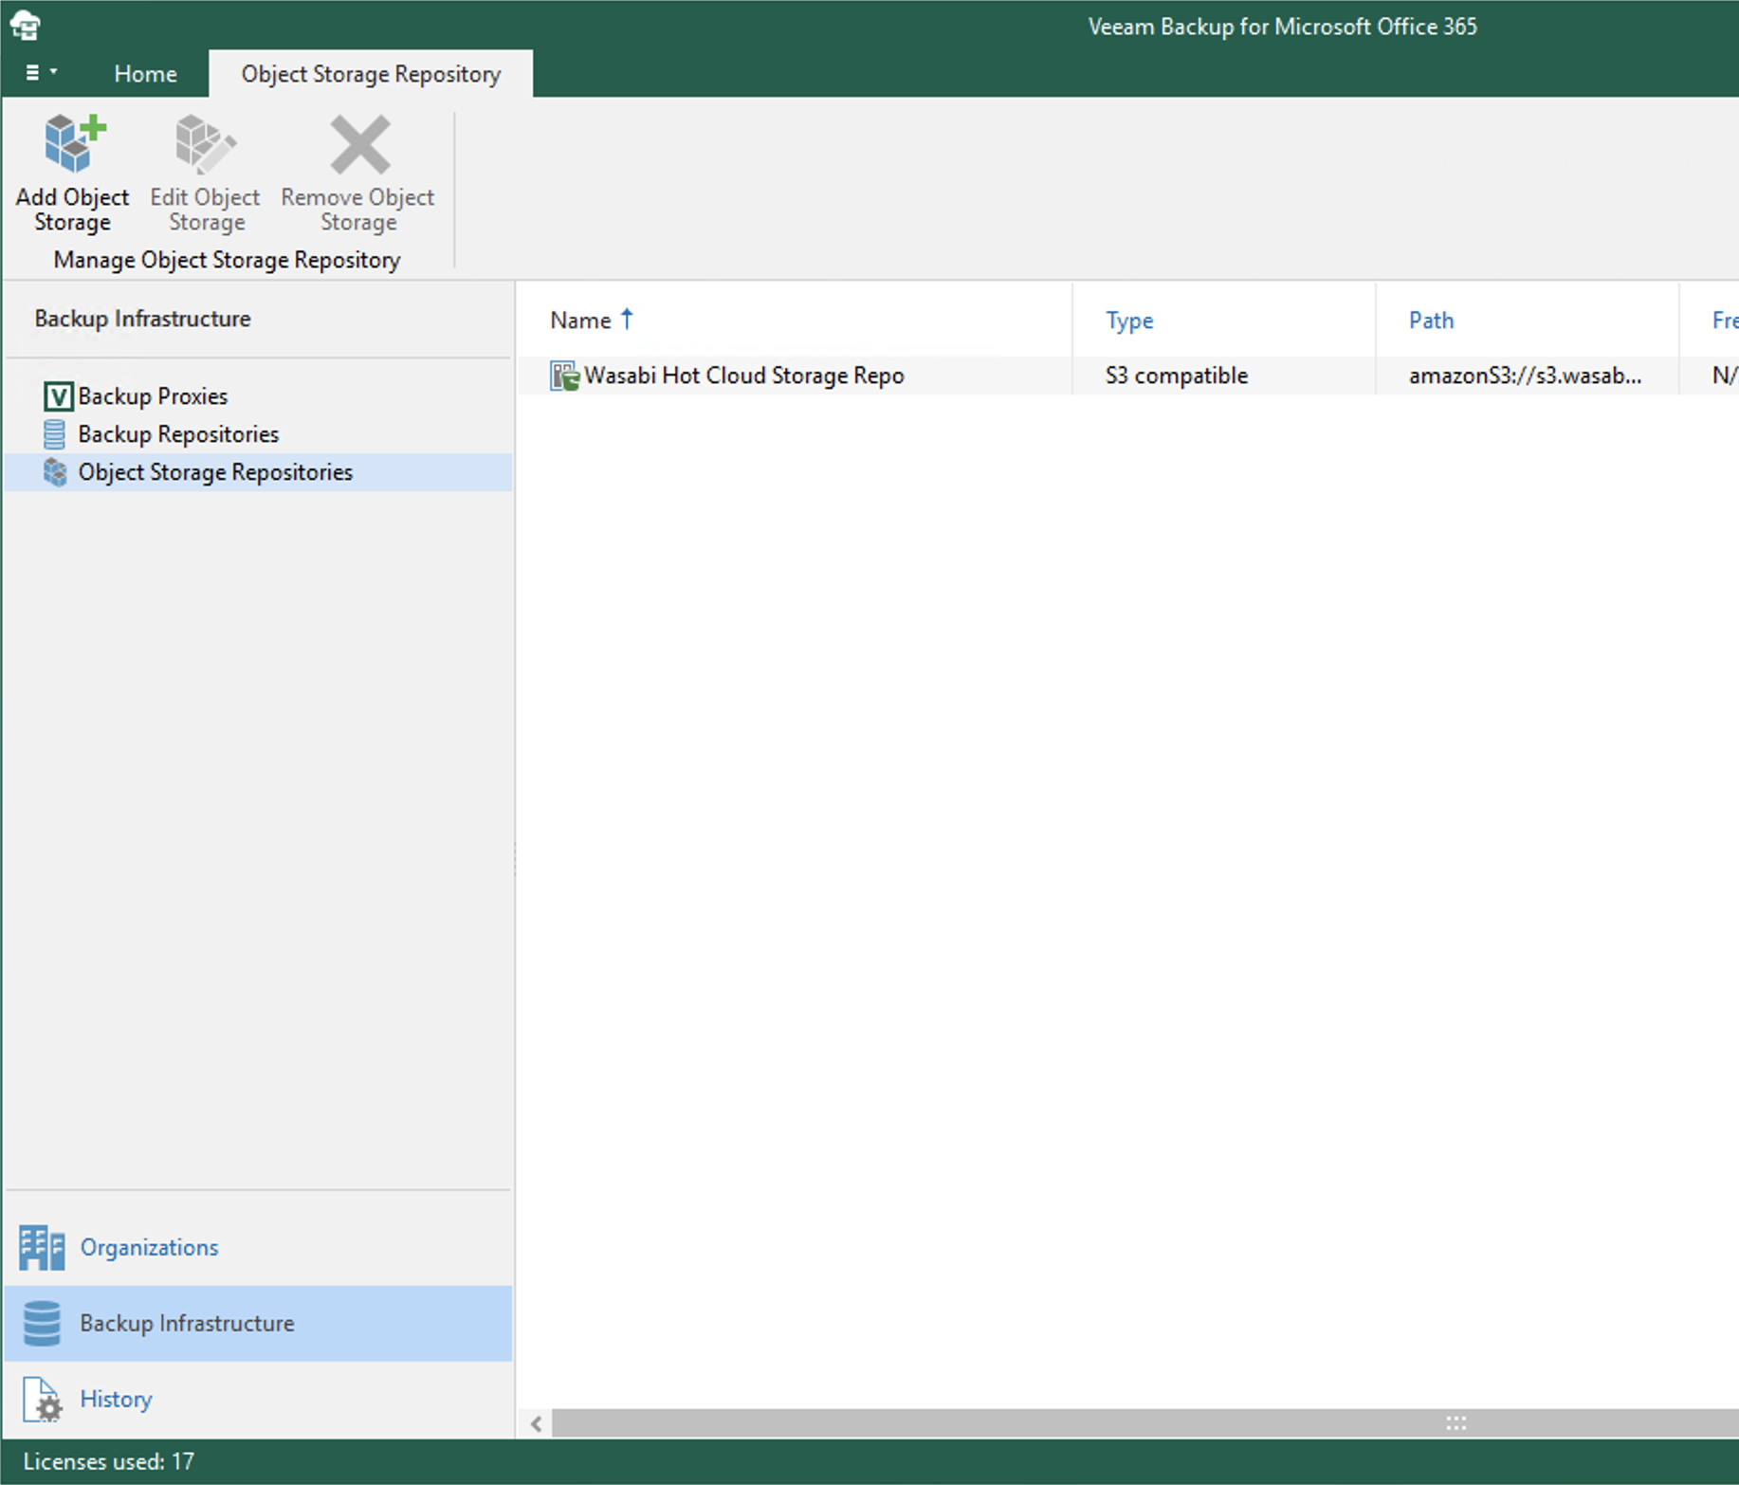This screenshot has height=1485, width=1739.
Task: Click the S3 compatible type cell
Action: 1177,376
